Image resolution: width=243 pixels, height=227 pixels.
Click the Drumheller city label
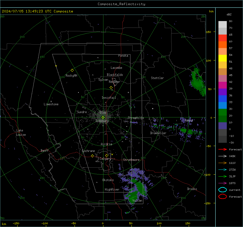[158, 133]
